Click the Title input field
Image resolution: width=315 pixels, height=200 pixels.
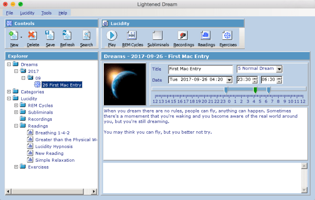pyautogui.click(x=200, y=69)
